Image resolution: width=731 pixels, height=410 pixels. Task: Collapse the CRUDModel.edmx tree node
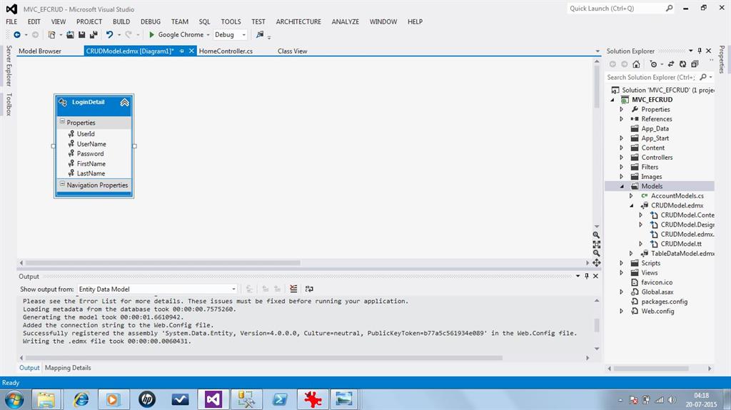click(632, 205)
